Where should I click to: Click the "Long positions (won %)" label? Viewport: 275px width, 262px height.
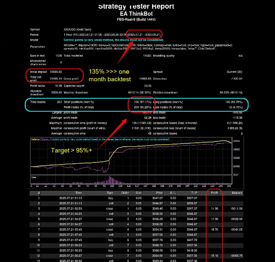pos(168,102)
